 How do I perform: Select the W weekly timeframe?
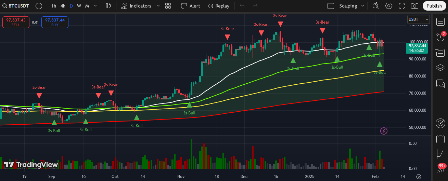(79, 6)
